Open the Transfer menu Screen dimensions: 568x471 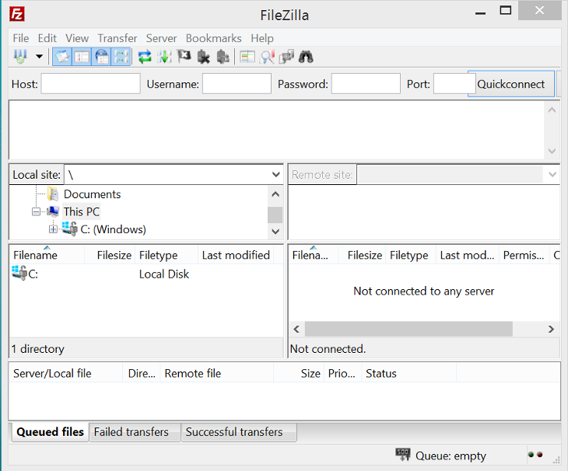coord(117,38)
